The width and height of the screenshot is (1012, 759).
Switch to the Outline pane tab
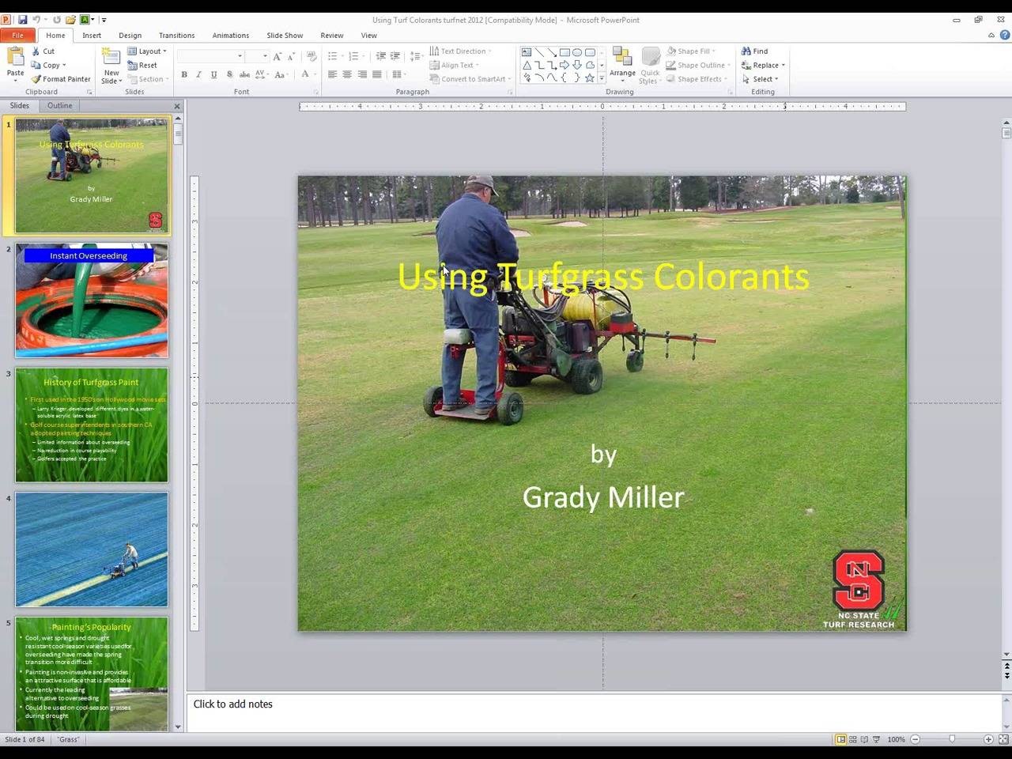click(59, 105)
